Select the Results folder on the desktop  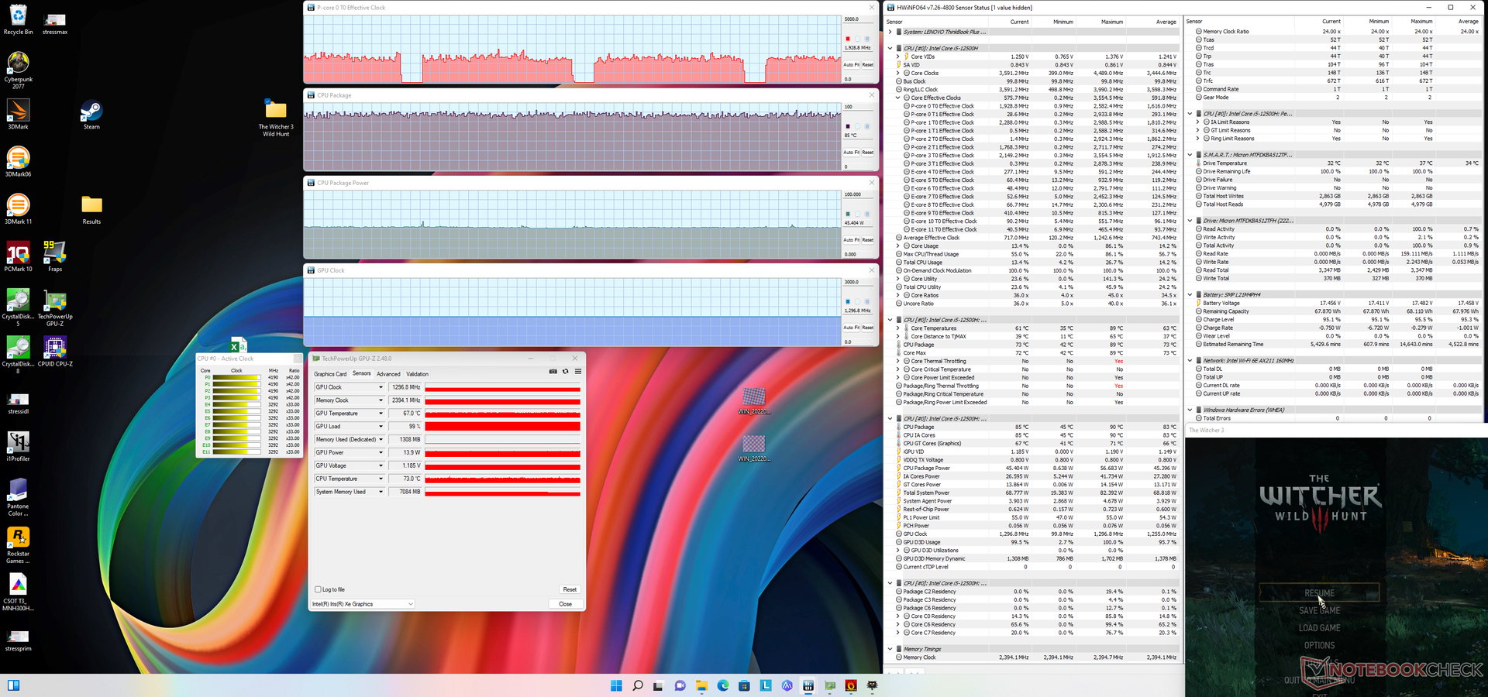pos(91,210)
